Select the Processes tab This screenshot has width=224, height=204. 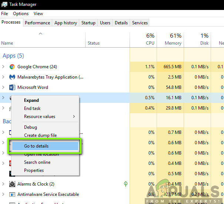[x=11, y=22]
